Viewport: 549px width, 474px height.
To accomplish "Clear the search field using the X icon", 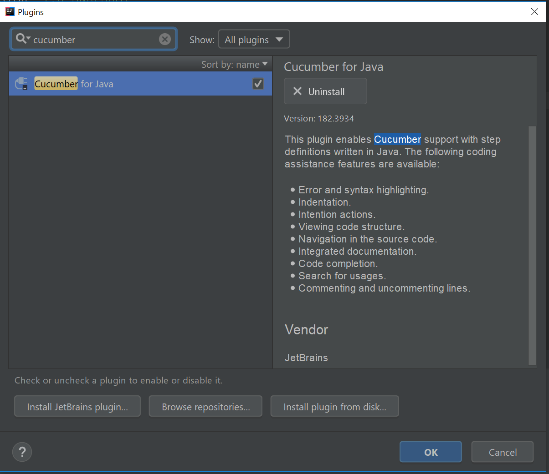I will pyautogui.click(x=165, y=39).
